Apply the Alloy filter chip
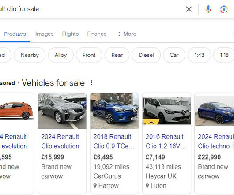This screenshot has width=234, height=195. click(x=61, y=55)
